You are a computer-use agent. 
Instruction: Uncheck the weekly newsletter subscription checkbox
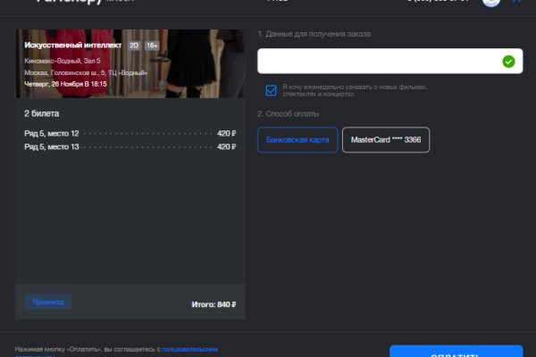[271, 90]
